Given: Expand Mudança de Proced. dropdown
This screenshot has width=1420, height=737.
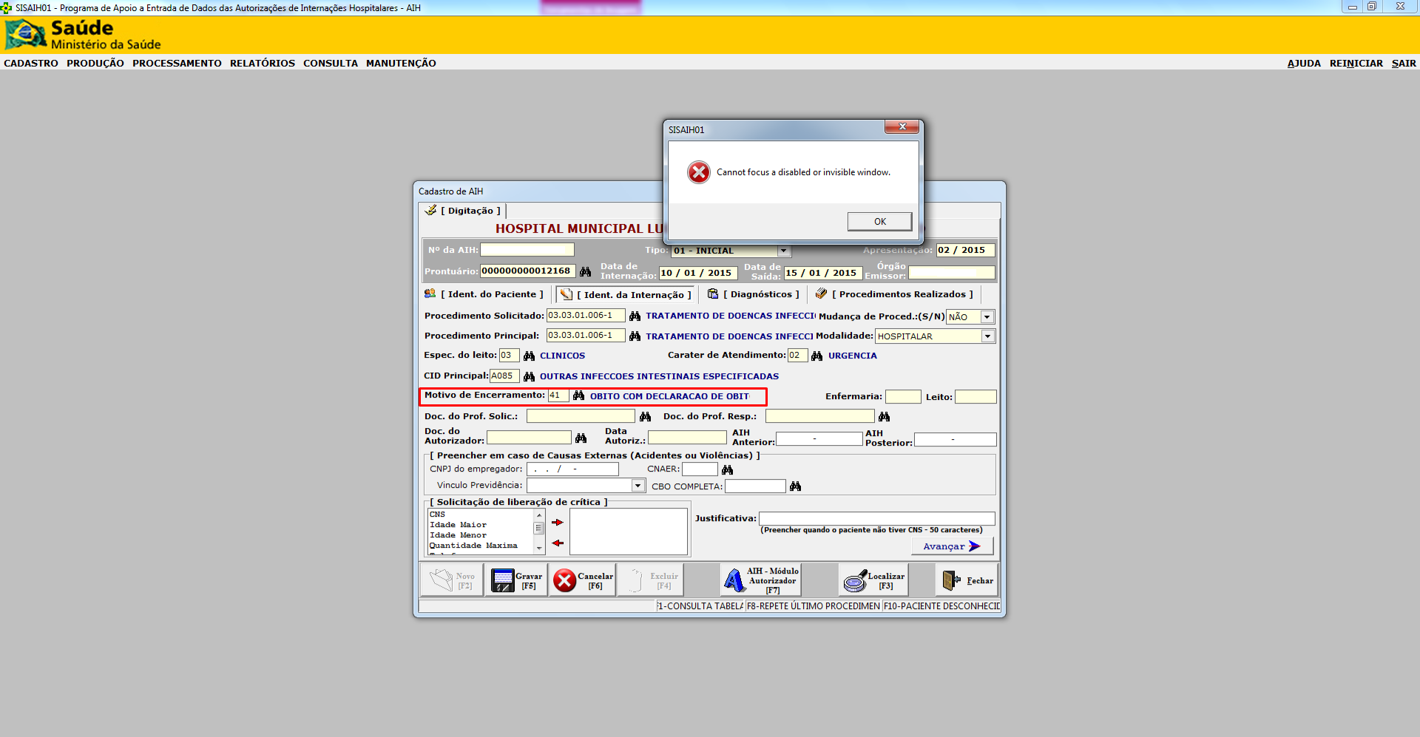Looking at the screenshot, I should [987, 317].
